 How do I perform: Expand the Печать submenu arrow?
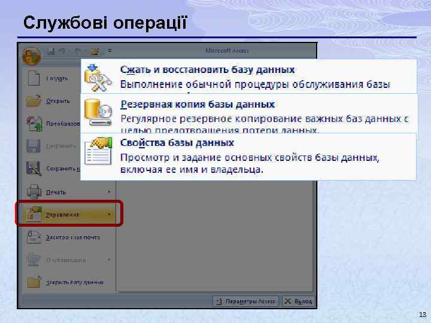point(109,192)
